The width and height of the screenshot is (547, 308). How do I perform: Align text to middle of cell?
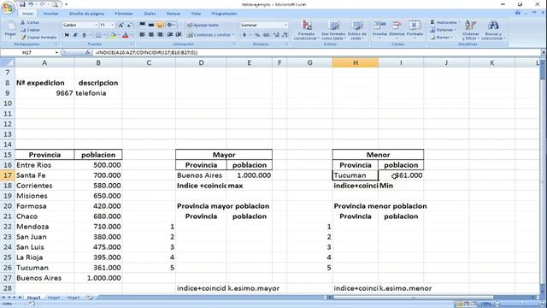(151, 25)
